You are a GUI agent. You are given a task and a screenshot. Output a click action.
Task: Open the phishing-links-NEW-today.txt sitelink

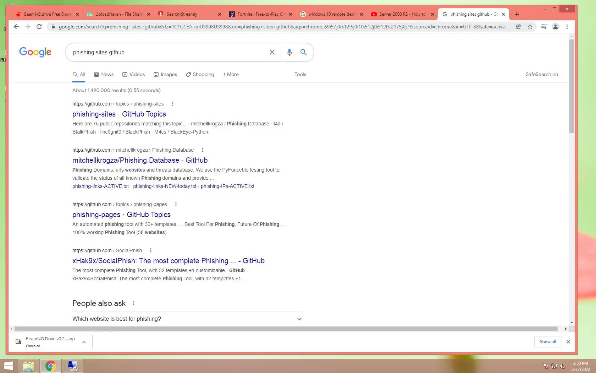(165, 186)
